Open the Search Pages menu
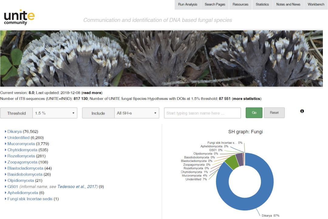328x219 pixels. pyautogui.click(x=215, y=4)
